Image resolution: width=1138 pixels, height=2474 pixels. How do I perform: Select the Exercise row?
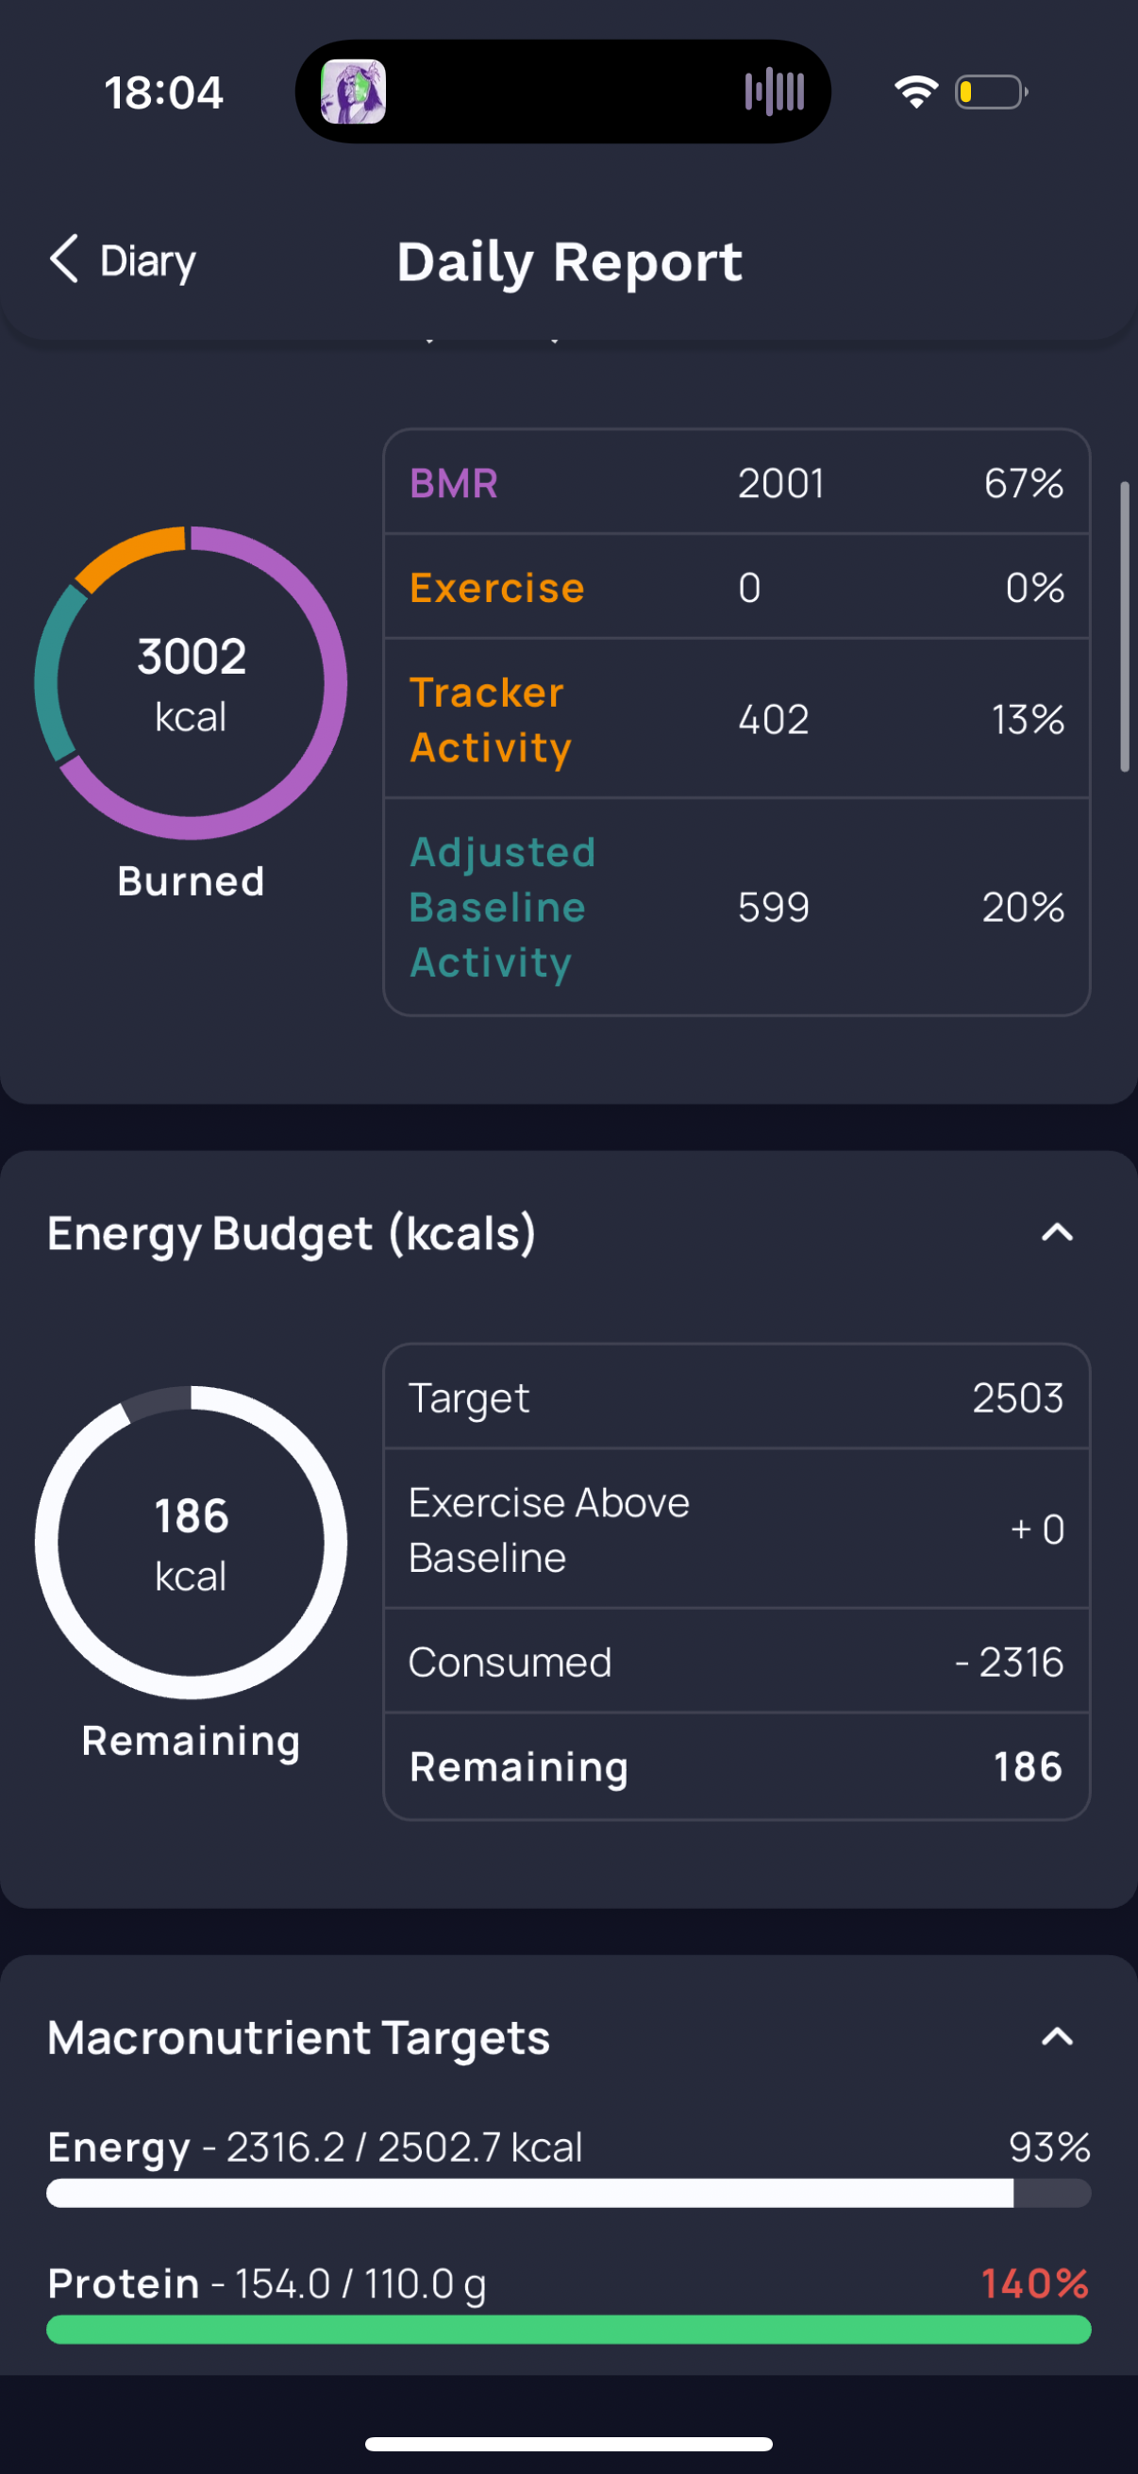click(737, 587)
